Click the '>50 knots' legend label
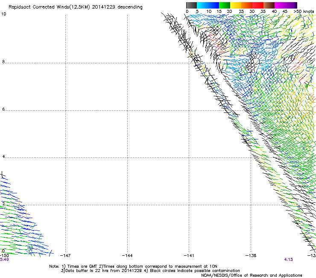The width and height of the screenshot is (316, 278). tap(304, 12)
